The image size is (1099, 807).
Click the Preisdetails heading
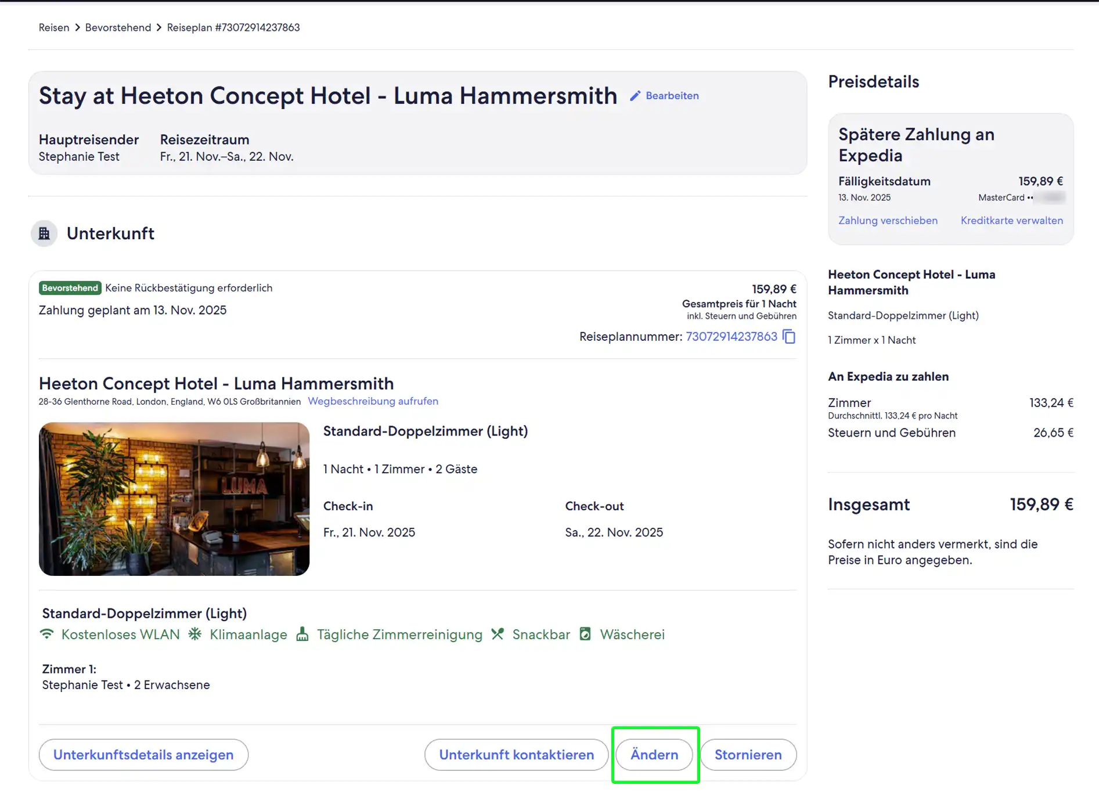coord(874,82)
